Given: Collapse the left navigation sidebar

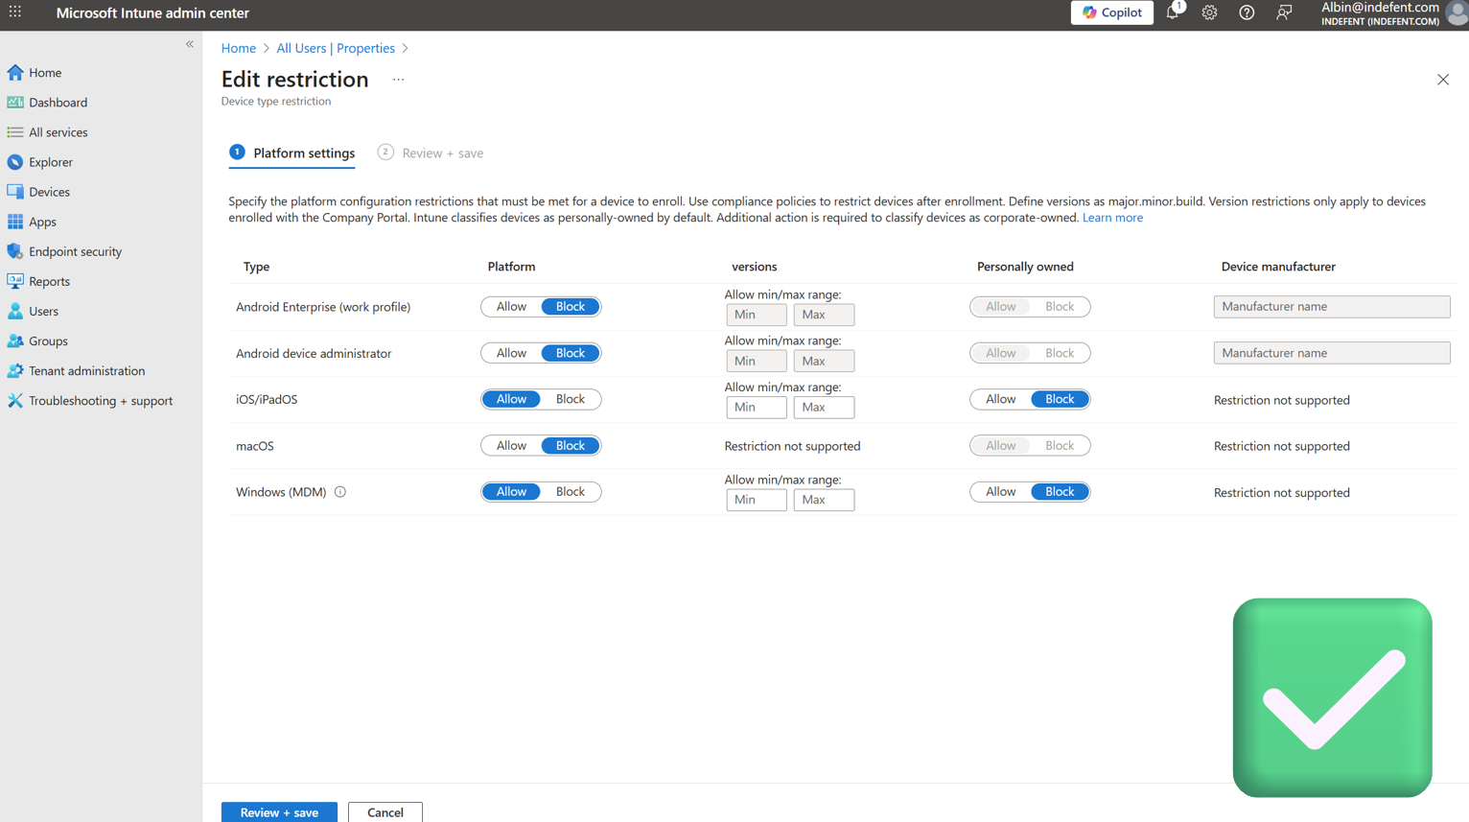Looking at the screenshot, I should click(x=190, y=44).
